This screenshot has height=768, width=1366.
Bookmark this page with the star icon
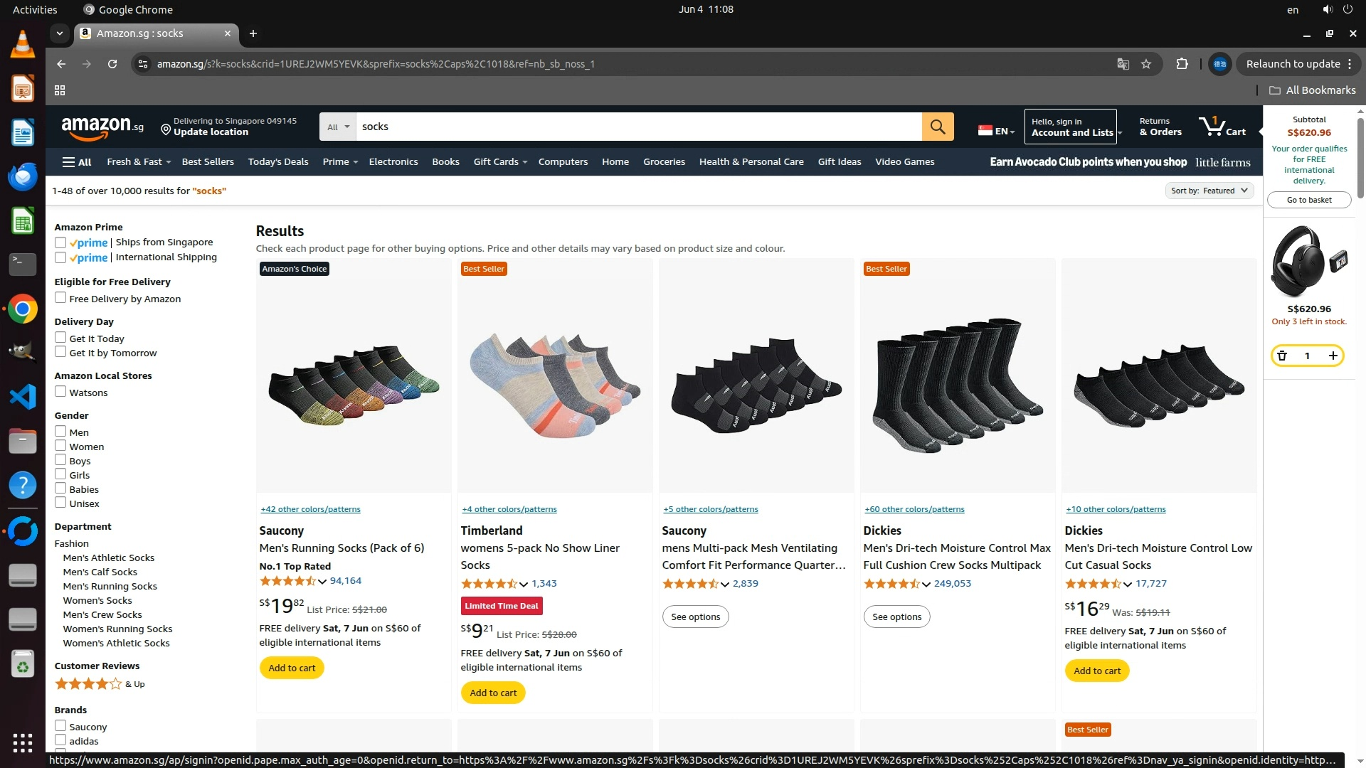click(x=1145, y=64)
